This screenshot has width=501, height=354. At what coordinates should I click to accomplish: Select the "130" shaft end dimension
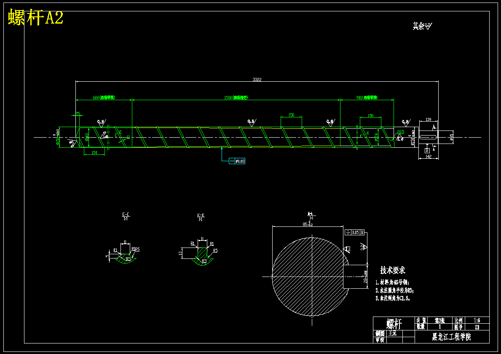[429, 120]
